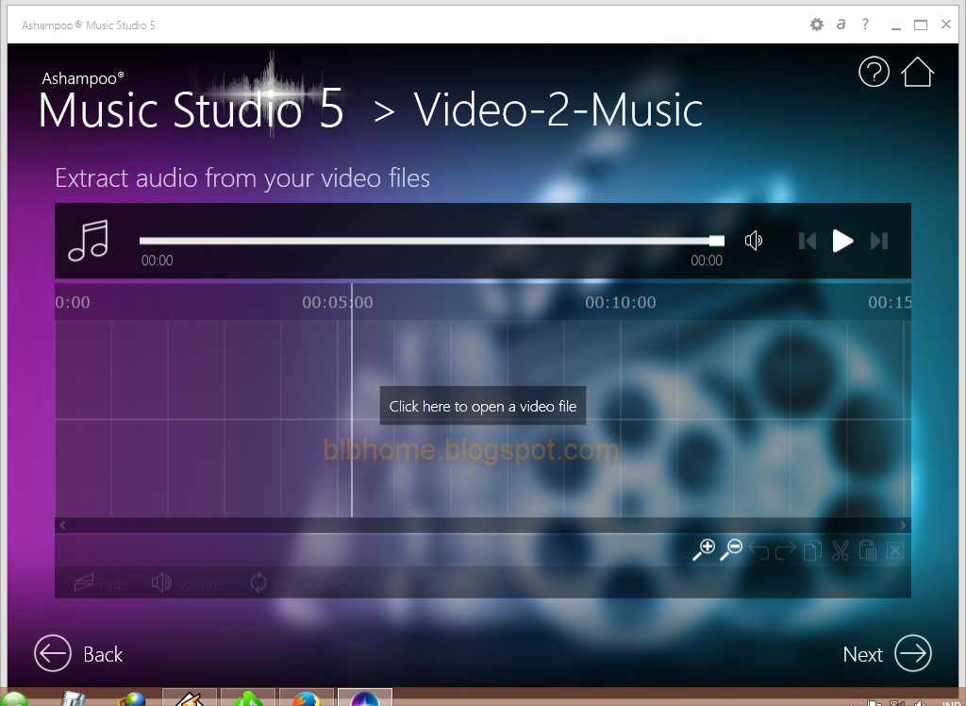Apply Fade effect

[102, 583]
